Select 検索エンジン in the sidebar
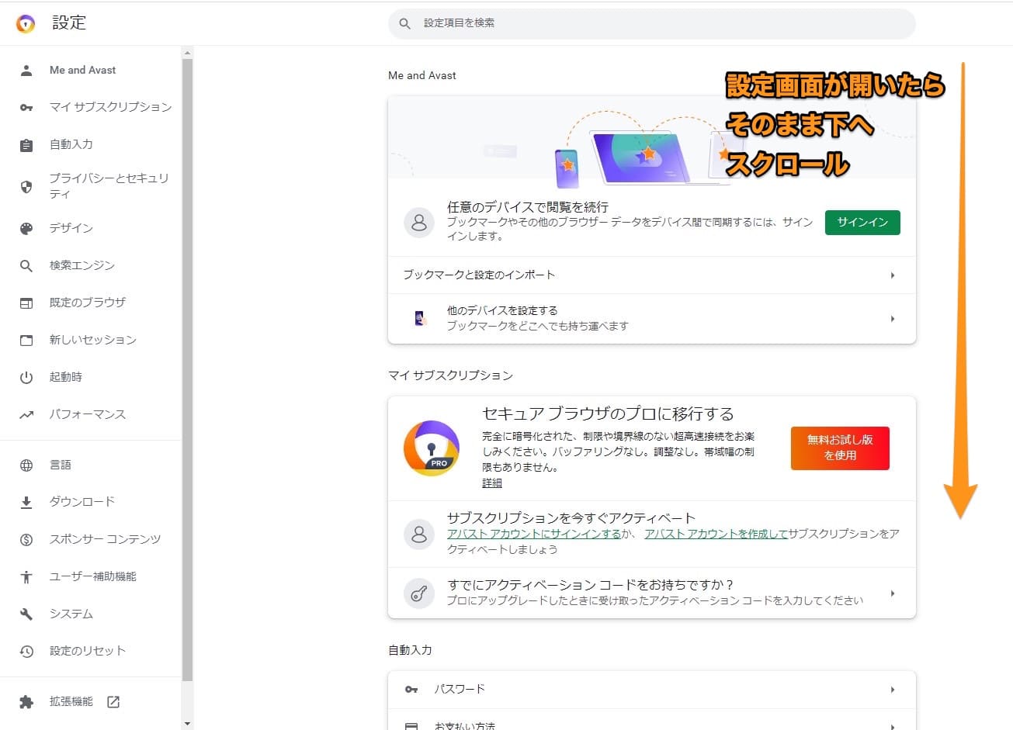 [x=82, y=265]
